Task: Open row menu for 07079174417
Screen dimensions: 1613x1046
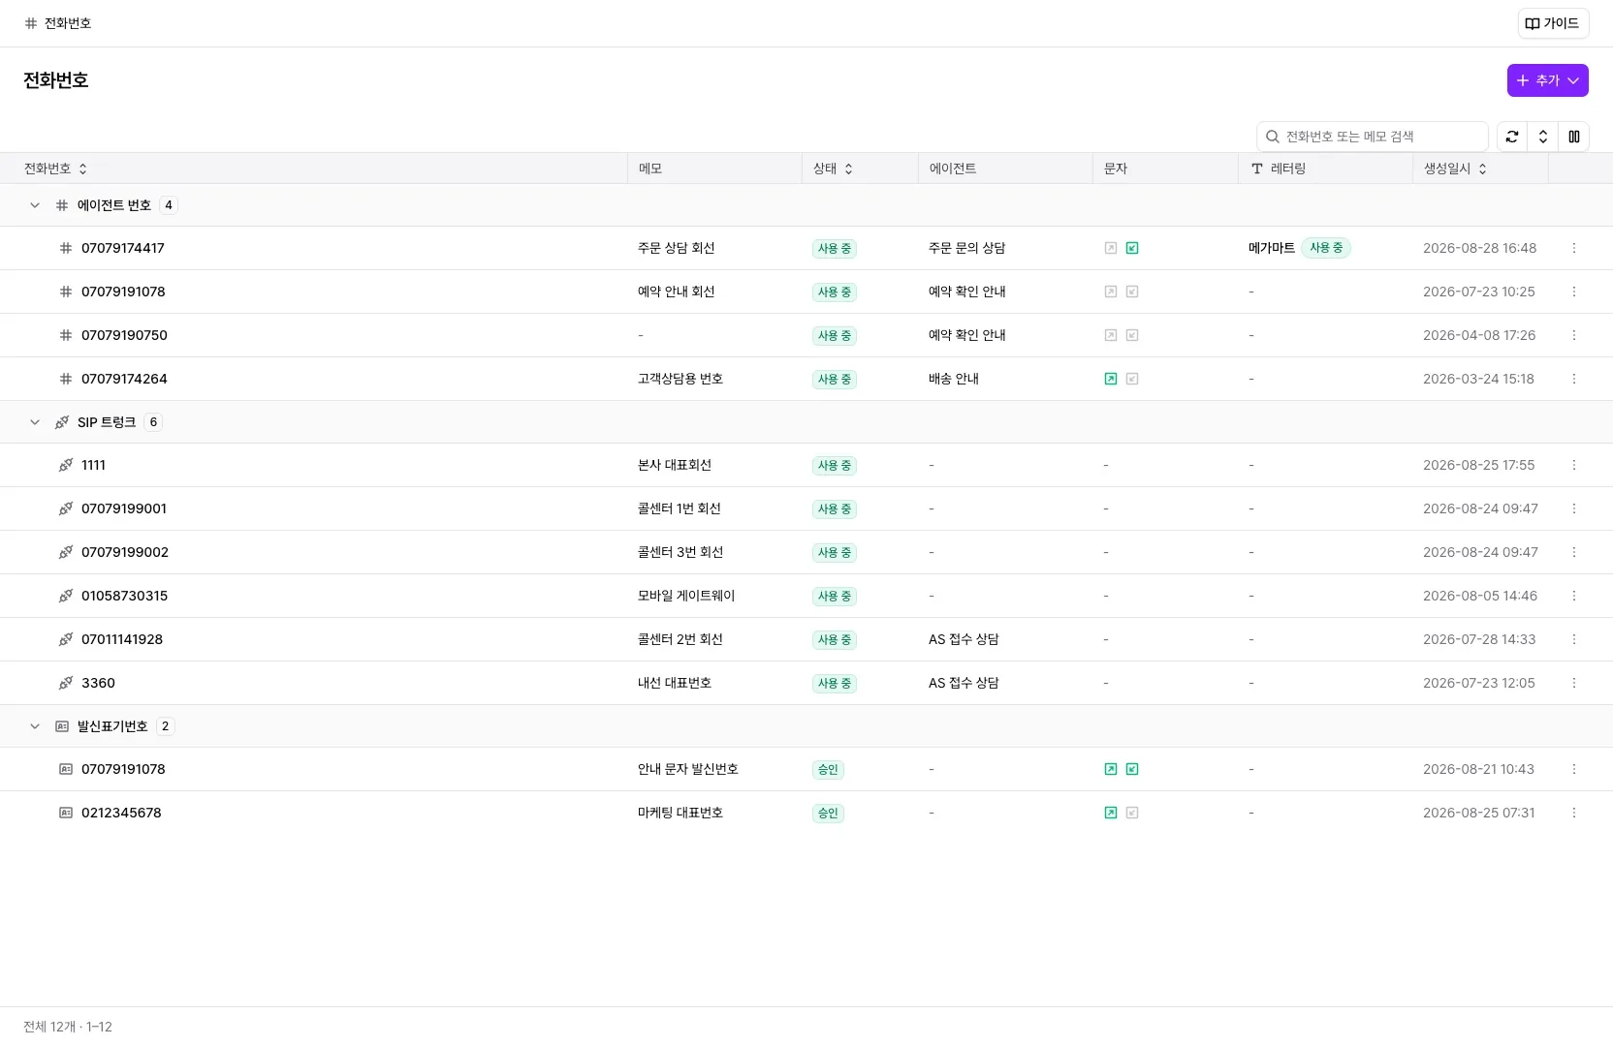Action: tap(1574, 248)
